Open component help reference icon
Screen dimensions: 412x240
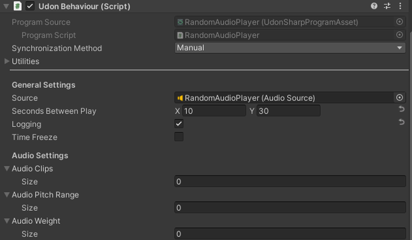[374, 6]
